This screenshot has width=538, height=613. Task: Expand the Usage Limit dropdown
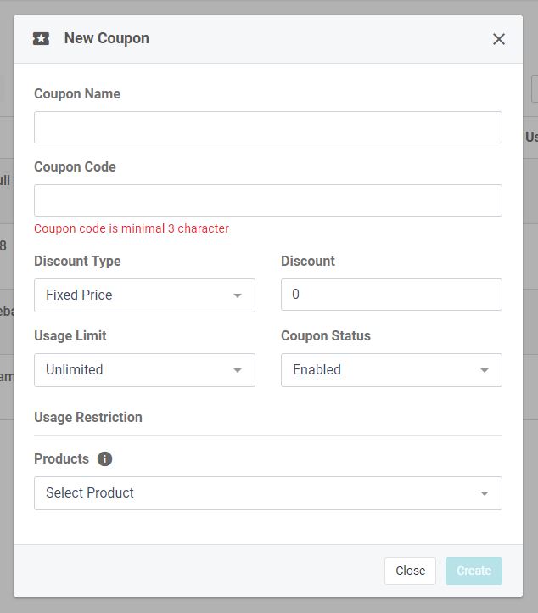144,370
